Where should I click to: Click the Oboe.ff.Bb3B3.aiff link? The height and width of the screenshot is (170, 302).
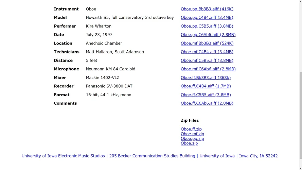pyautogui.click(x=206, y=78)
